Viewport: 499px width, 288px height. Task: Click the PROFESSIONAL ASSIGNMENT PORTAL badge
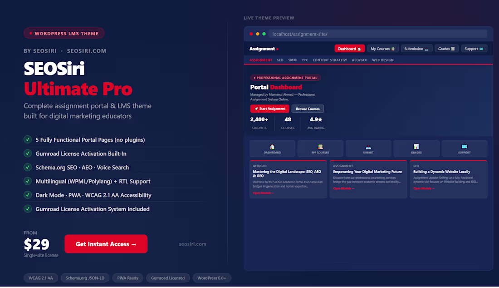(285, 78)
